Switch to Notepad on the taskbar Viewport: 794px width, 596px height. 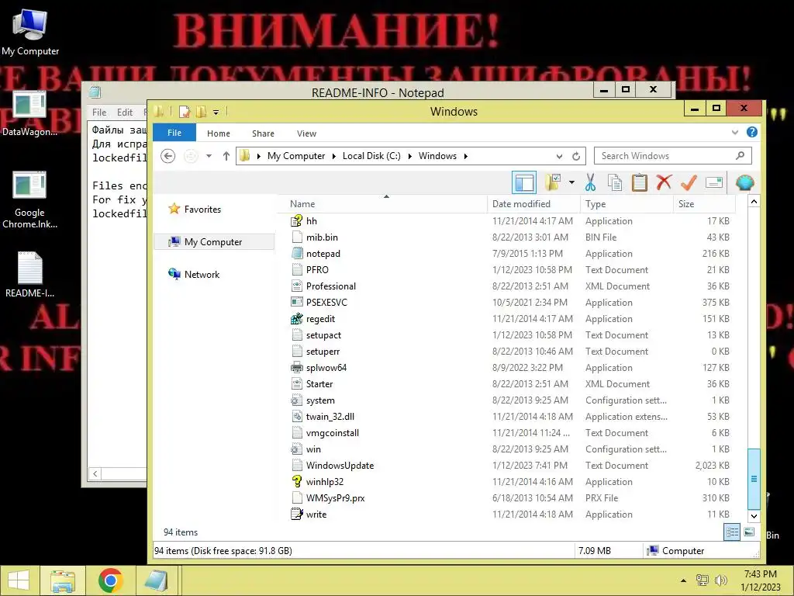156,580
